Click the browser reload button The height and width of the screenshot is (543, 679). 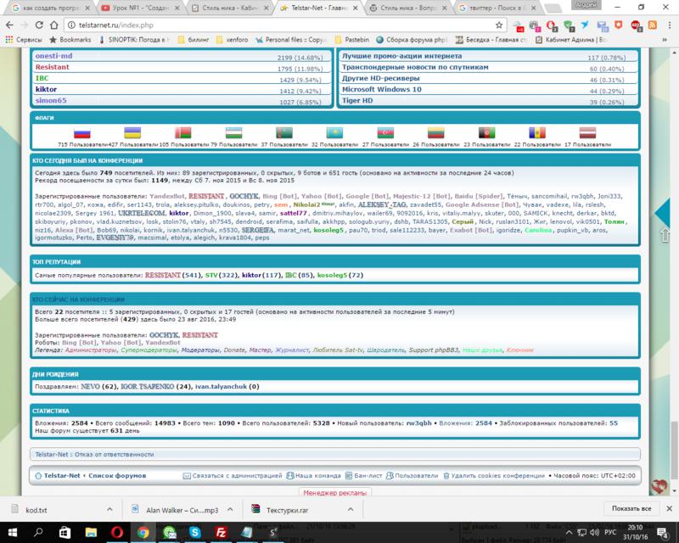click(44, 25)
